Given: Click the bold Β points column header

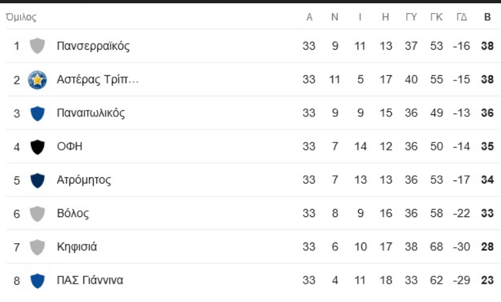Looking at the screenshot, I should (x=487, y=17).
